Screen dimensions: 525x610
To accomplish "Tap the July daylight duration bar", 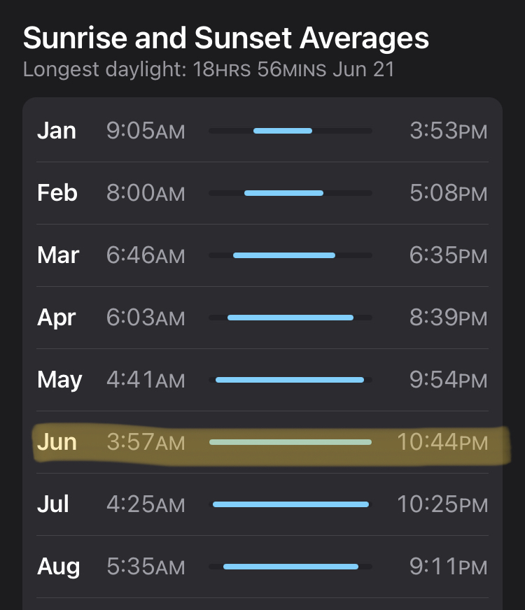I will coord(290,504).
